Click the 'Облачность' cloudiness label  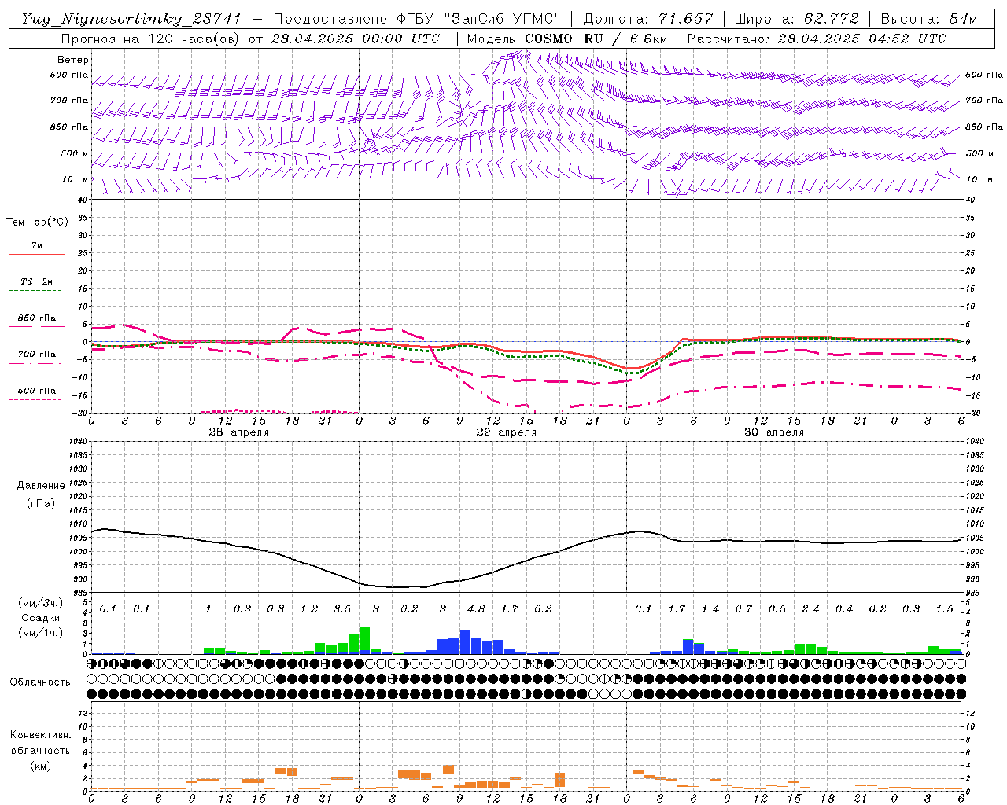[x=40, y=682]
